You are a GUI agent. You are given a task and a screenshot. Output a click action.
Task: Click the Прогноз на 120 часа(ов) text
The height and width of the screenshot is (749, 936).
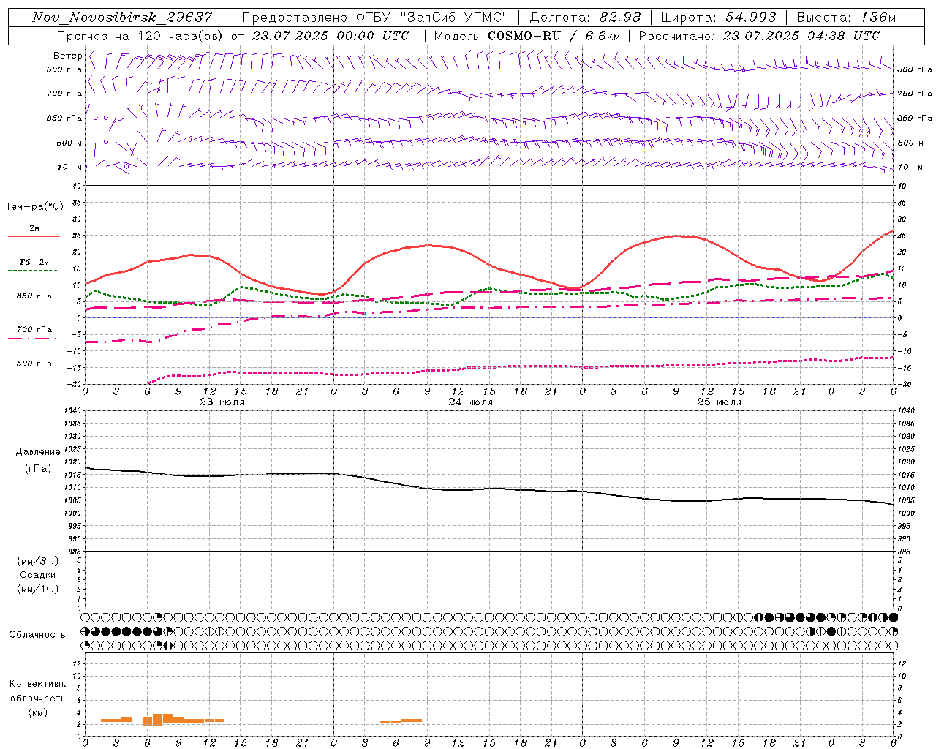[x=140, y=36]
